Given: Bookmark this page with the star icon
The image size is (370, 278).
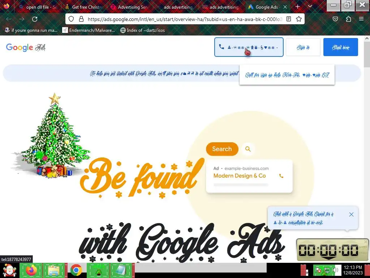Looking at the screenshot, I should click(299, 19).
